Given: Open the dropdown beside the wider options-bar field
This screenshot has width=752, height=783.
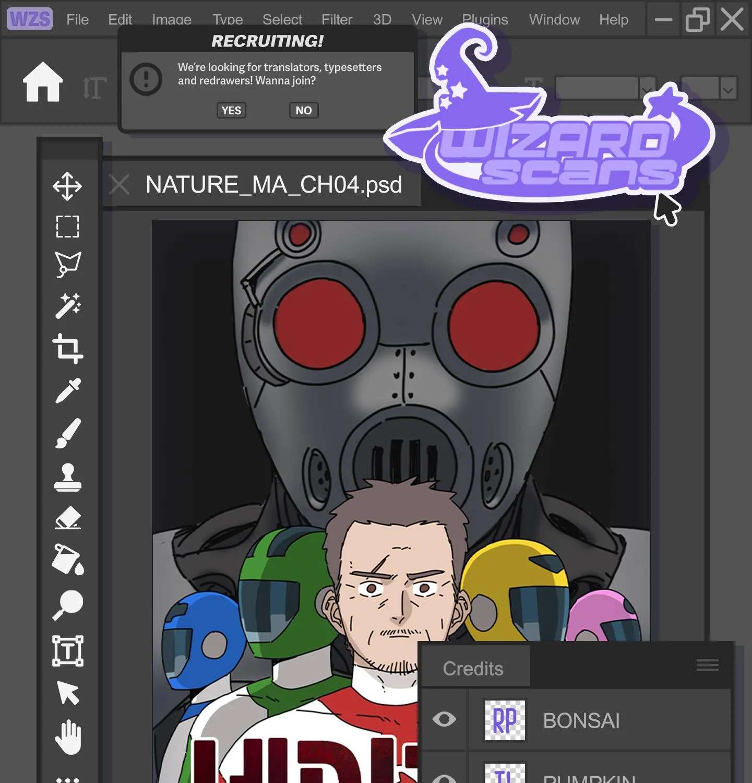Looking at the screenshot, I should (x=647, y=88).
